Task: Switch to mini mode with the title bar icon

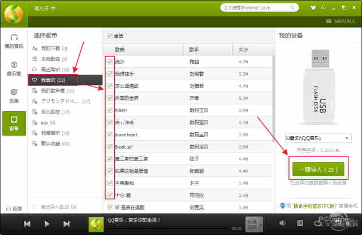Action: click(x=344, y=7)
